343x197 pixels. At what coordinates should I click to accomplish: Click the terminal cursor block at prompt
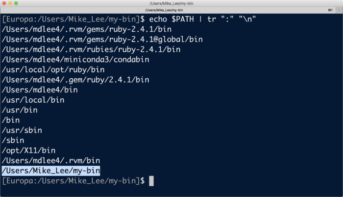pos(151,181)
